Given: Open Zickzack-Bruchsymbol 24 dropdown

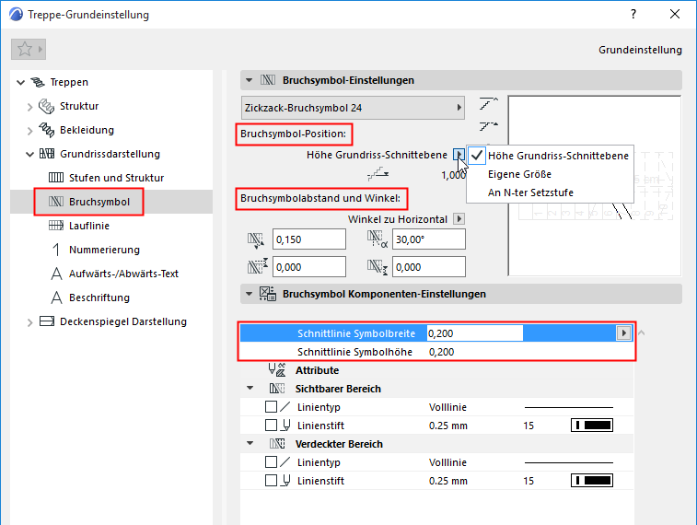Looking at the screenshot, I should pyautogui.click(x=353, y=108).
